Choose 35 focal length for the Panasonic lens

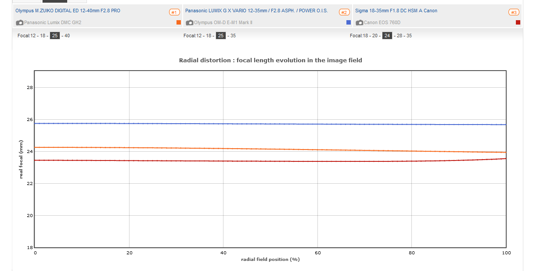233,36
